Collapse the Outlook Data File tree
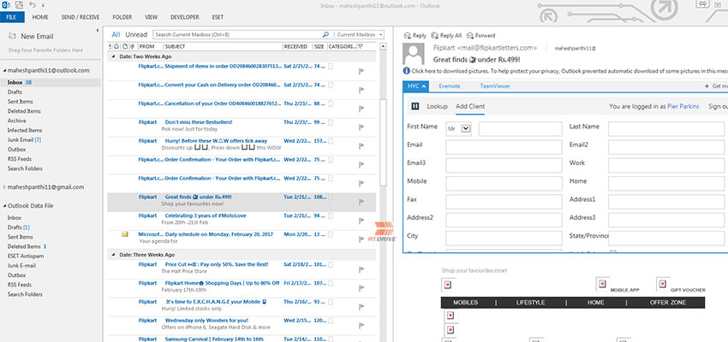728x342 pixels. (4, 206)
